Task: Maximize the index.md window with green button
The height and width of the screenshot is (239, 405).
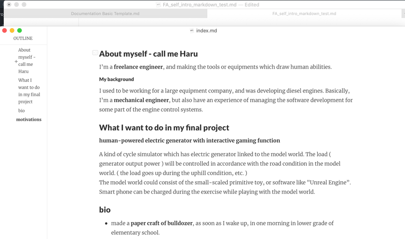Action: point(19,31)
